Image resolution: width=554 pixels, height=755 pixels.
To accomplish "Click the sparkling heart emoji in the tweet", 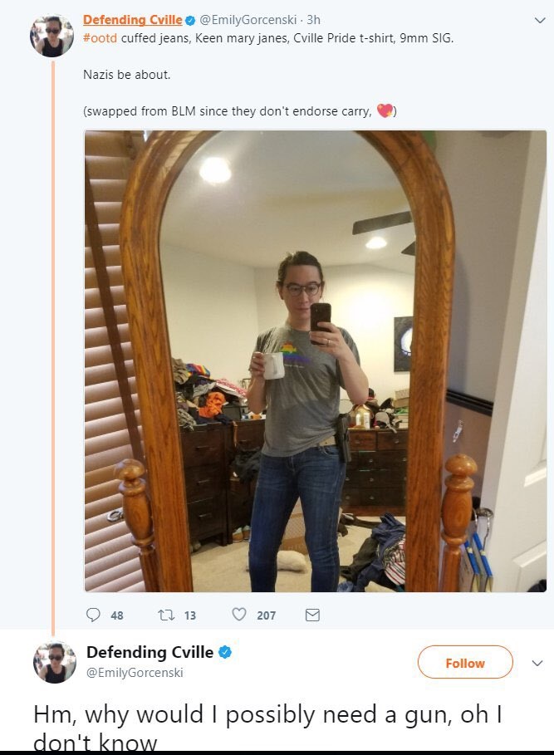I will tap(385, 110).
